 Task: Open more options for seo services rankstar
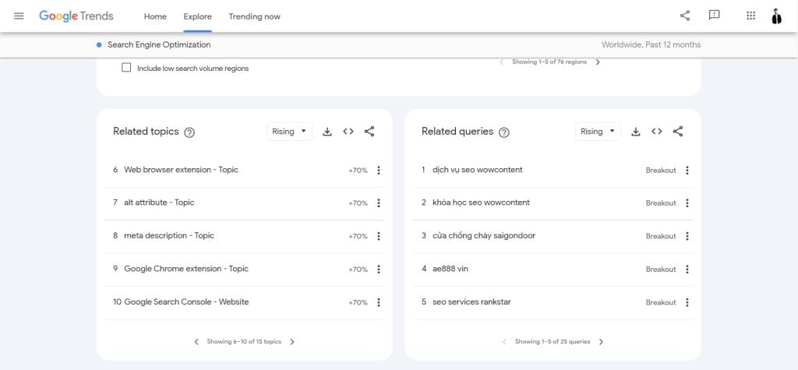687,302
